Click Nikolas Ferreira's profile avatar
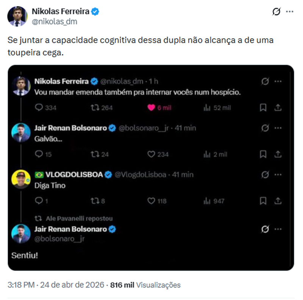The image size is (303, 300). point(17,15)
